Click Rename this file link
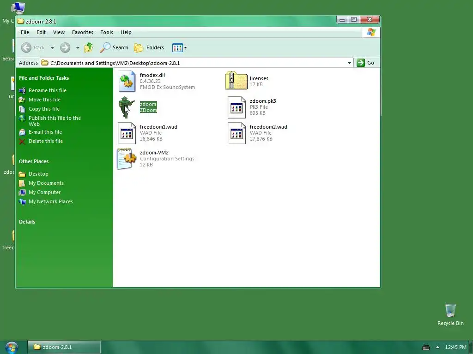473x354 pixels. tap(48, 90)
